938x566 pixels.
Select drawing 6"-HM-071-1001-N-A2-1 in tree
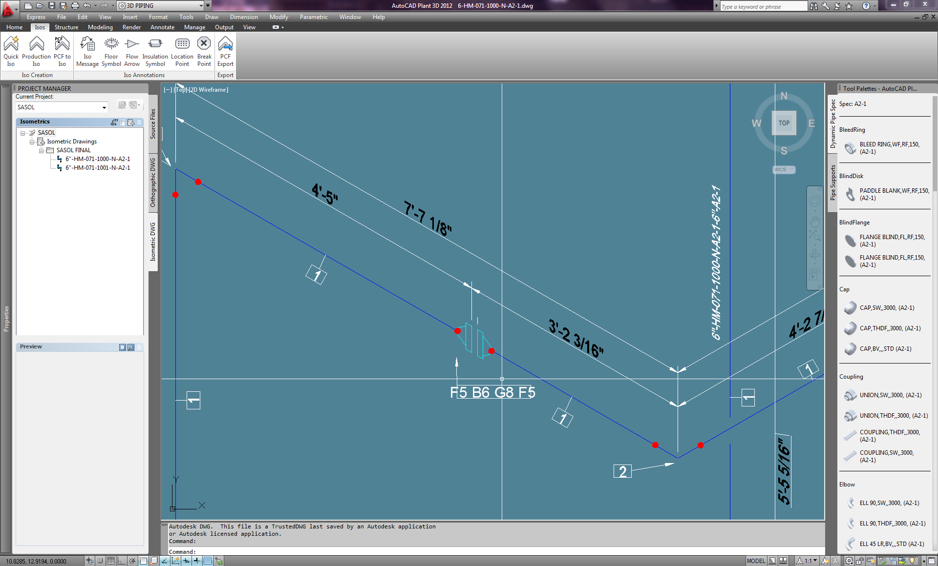97,167
